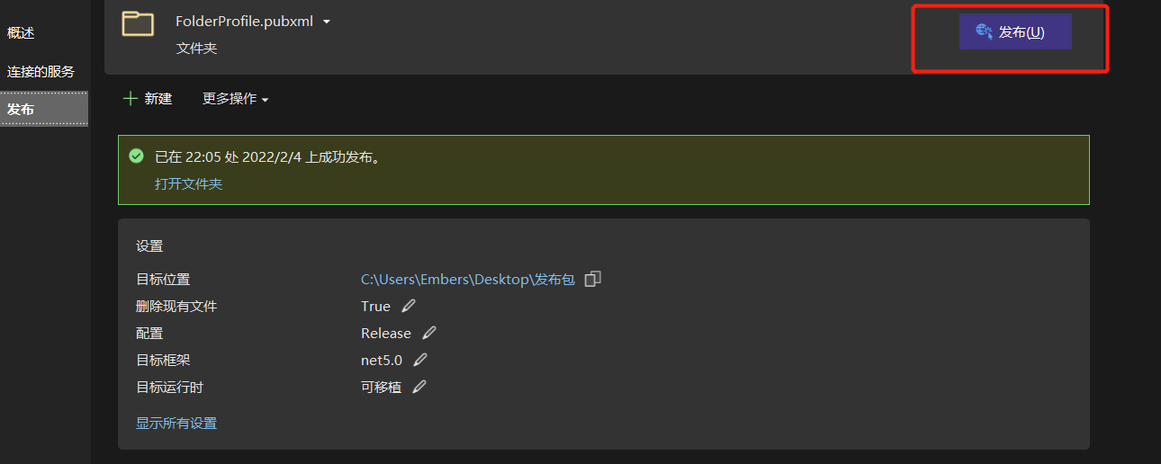Open the C:\Users\Embers\Desktop\发布包 path link
This screenshot has height=464, width=1161.
click(467, 280)
